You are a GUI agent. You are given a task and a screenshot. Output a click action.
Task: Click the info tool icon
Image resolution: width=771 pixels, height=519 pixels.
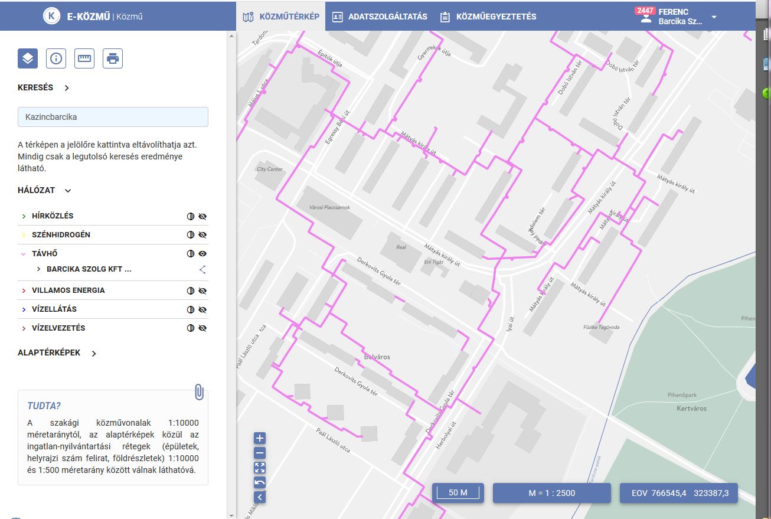56,58
